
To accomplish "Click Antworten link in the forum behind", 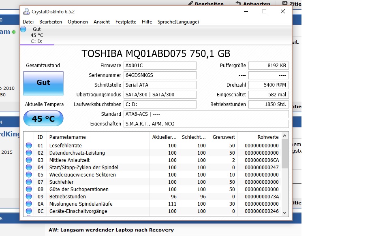I will pos(253,4).
